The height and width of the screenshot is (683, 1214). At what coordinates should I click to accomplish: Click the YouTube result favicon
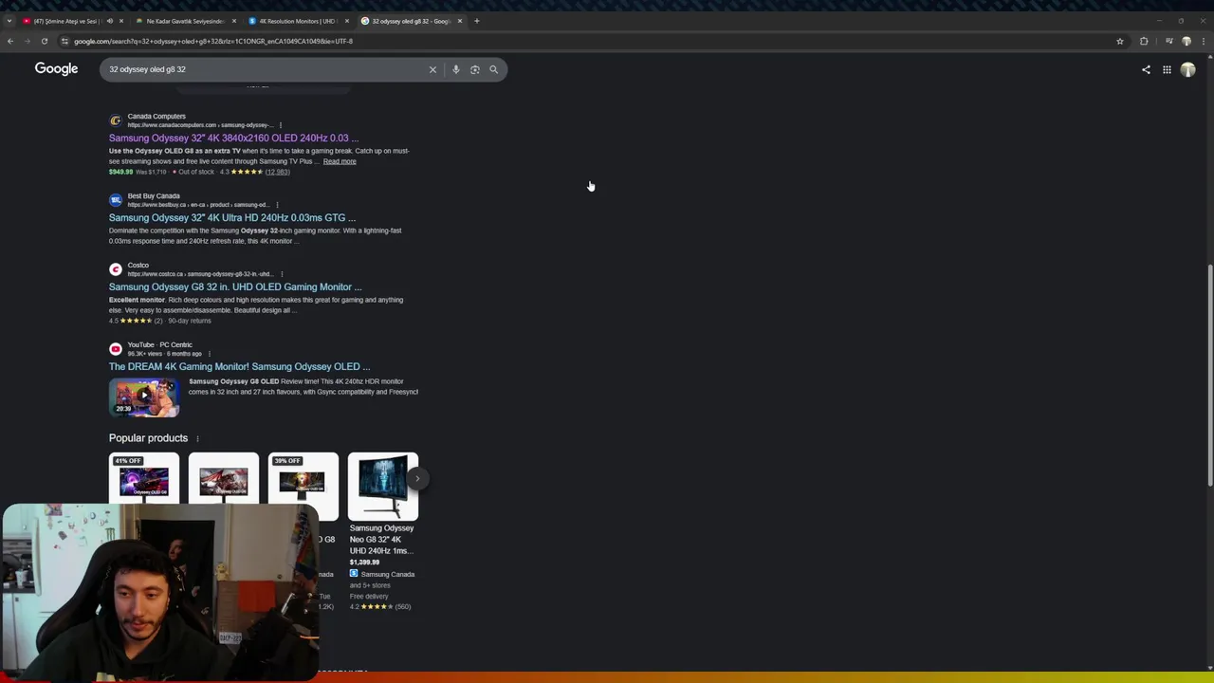pyautogui.click(x=116, y=349)
